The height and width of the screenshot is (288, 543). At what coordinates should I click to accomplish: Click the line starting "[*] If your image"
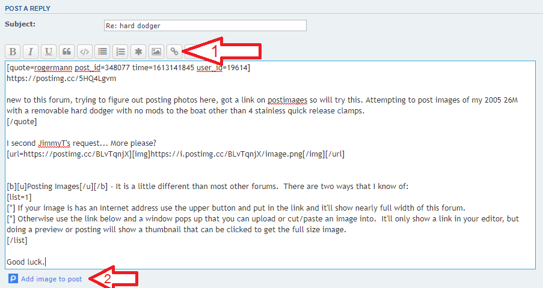point(236,208)
